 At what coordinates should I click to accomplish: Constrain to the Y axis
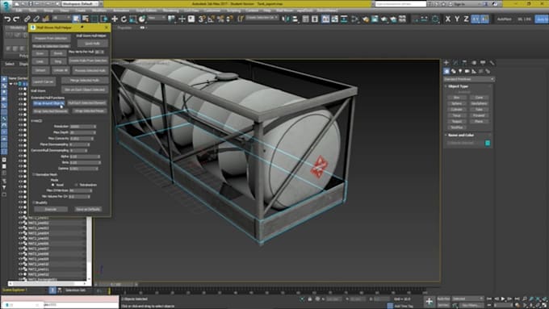457,19
